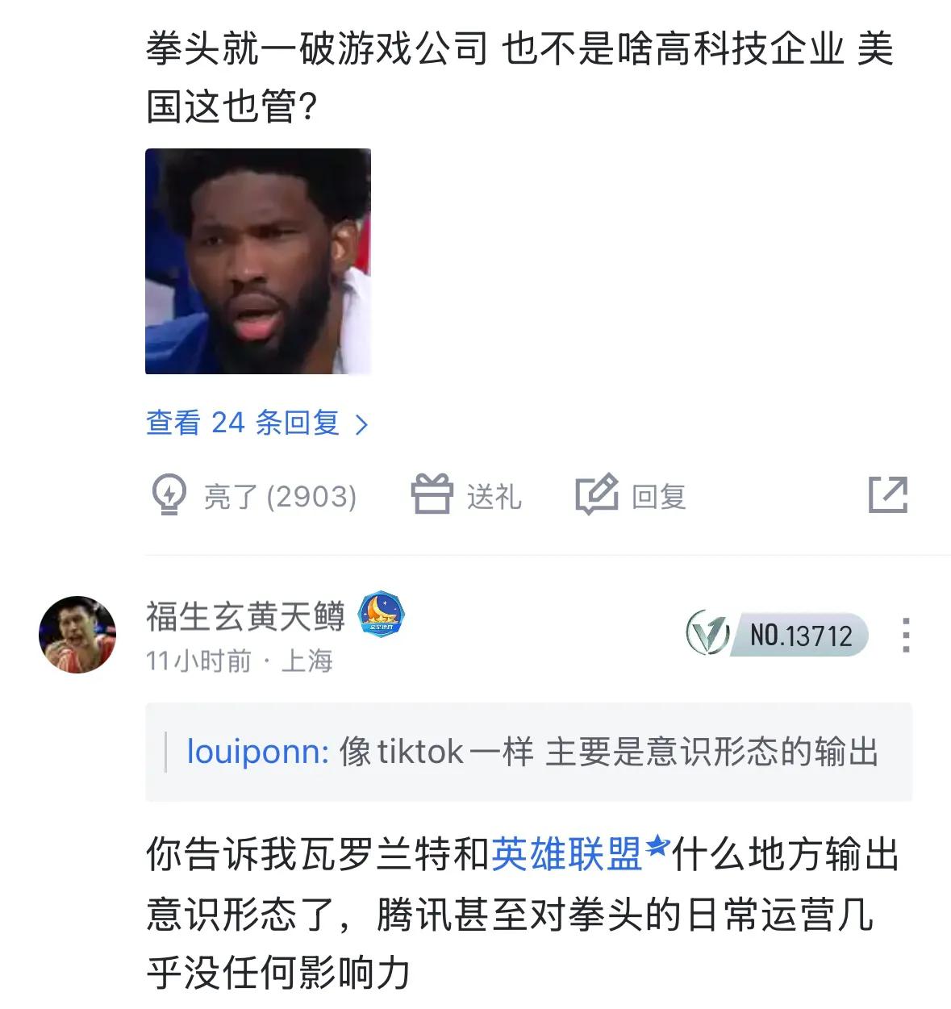The height and width of the screenshot is (1009, 951).
Task: Open louiponn's profile from quote
Action: 257,752
